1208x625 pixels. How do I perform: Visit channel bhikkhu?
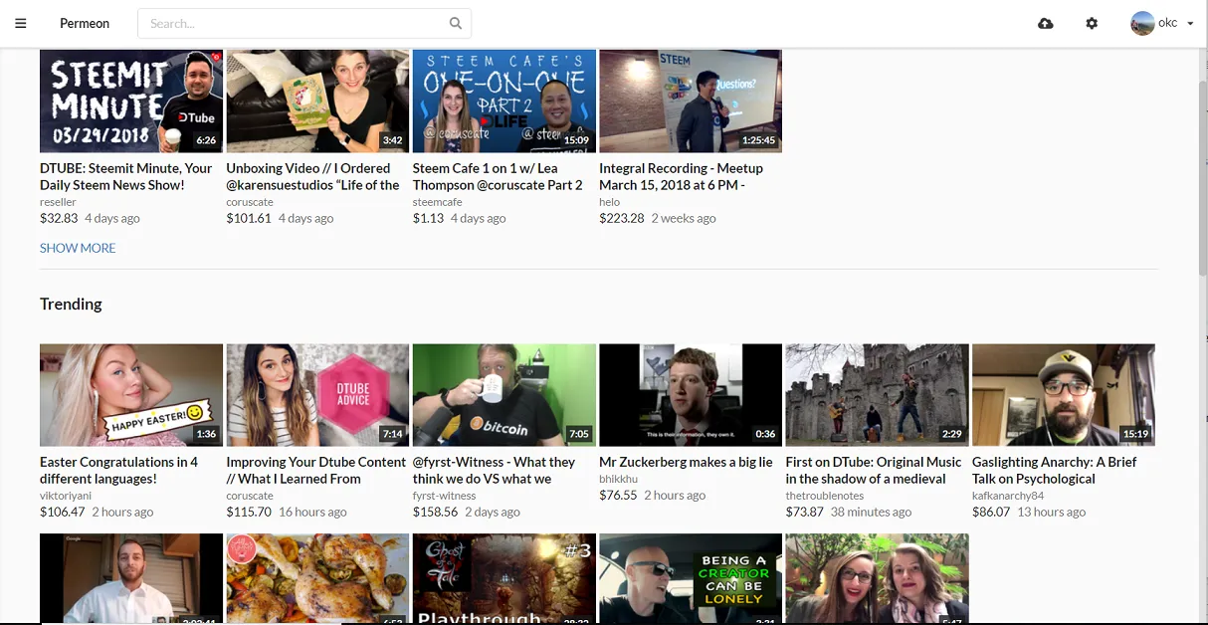[x=618, y=479]
